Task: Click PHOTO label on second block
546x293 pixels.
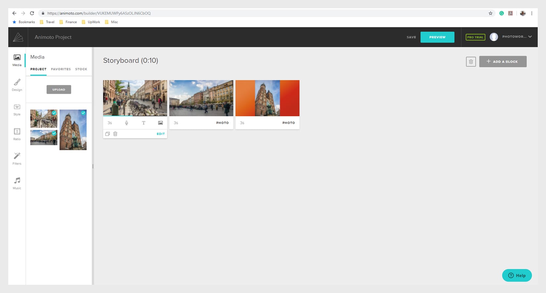Action: point(222,123)
